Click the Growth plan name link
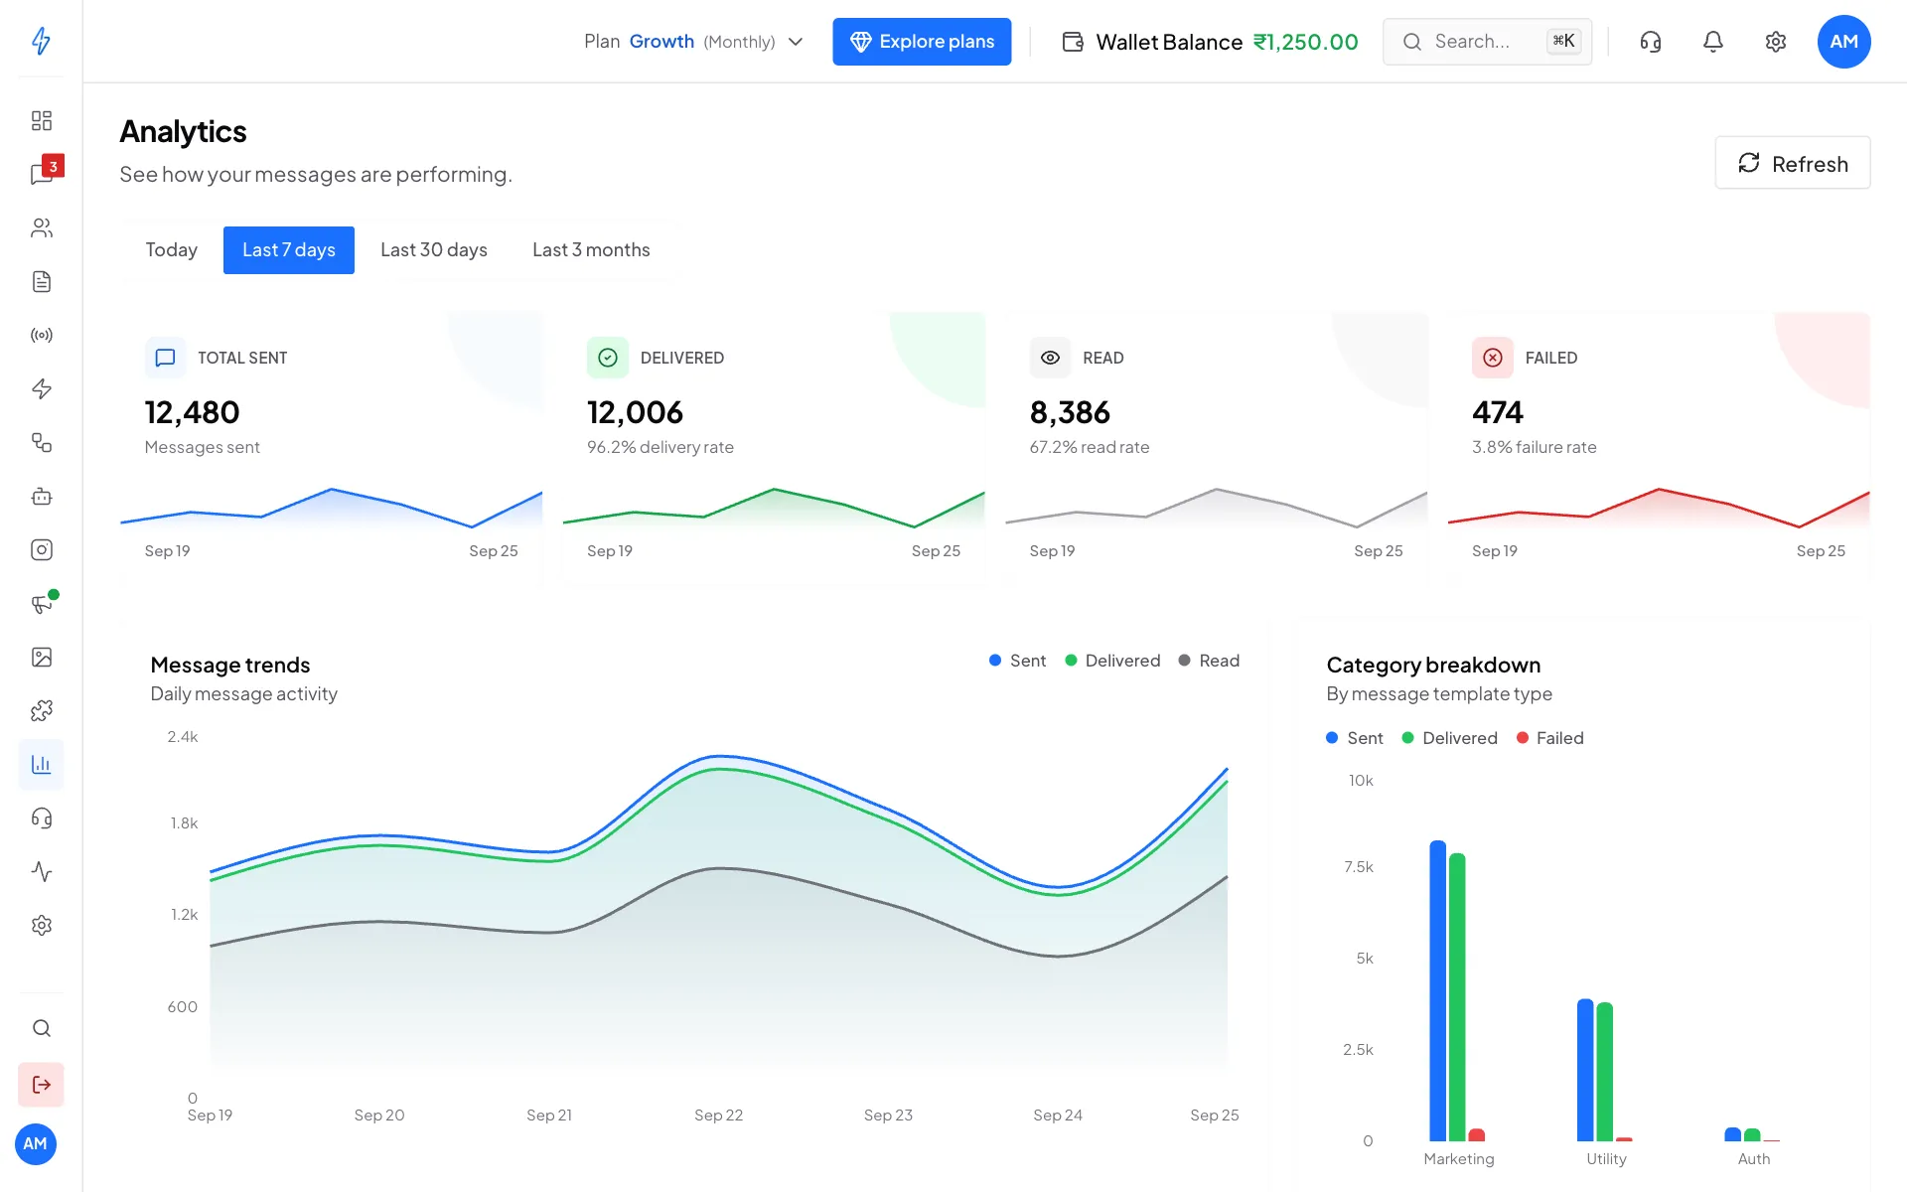1907x1192 pixels. [661, 42]
